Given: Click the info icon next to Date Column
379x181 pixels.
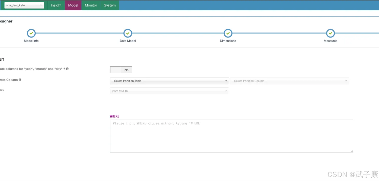Looking at the screenshot, I should click(20, 80).
